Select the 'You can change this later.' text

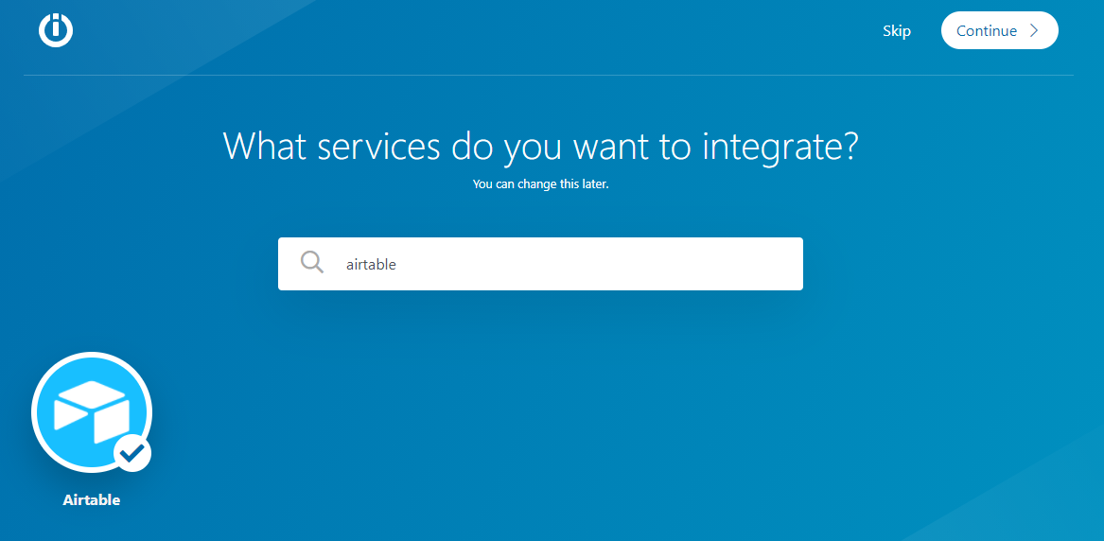[541, 185]
